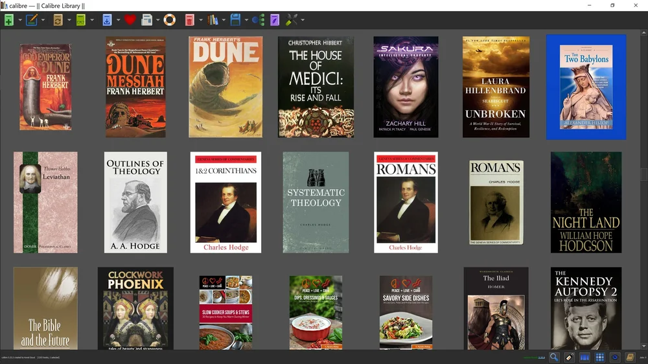
Task: Select the Savory Side Dishes cover
Action: 406,312
